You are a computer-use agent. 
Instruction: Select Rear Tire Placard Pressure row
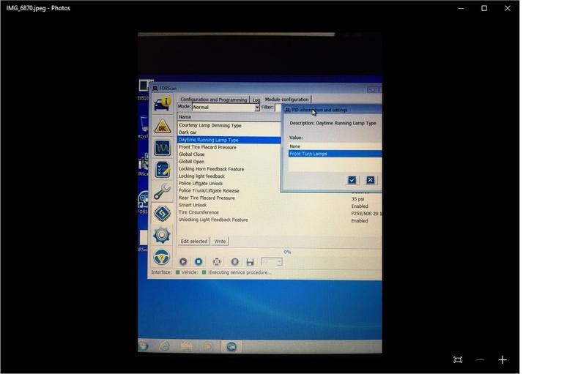(x=229, y=198)
